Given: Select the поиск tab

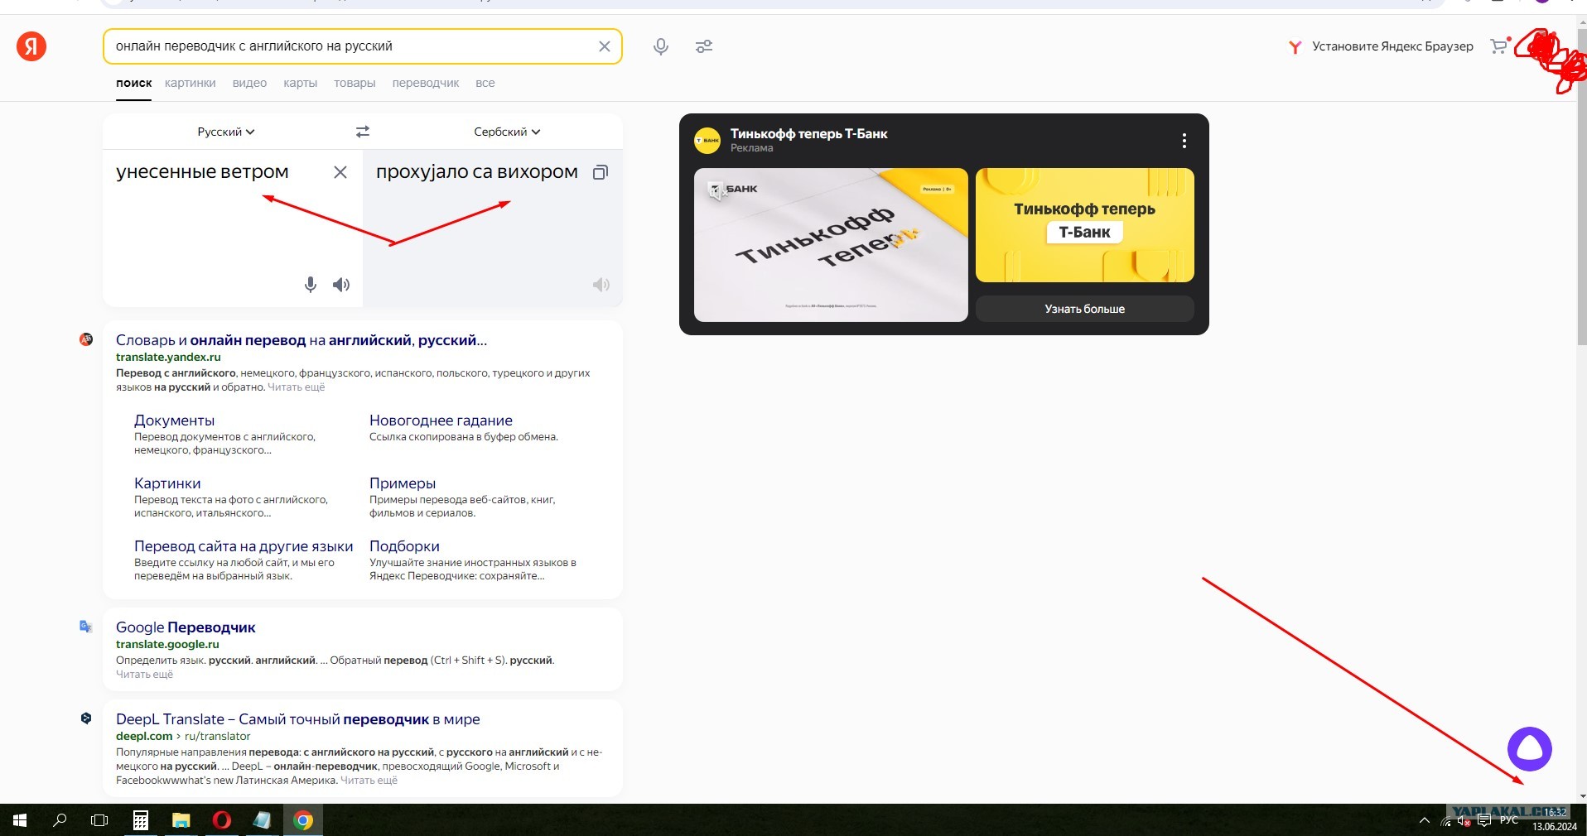Looking at the screenshot, I should pos(134,83).
